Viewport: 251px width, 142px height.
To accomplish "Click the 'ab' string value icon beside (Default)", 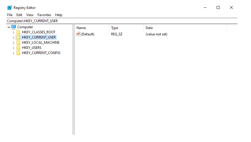I will pyautogui.click(x=78, y=34).
